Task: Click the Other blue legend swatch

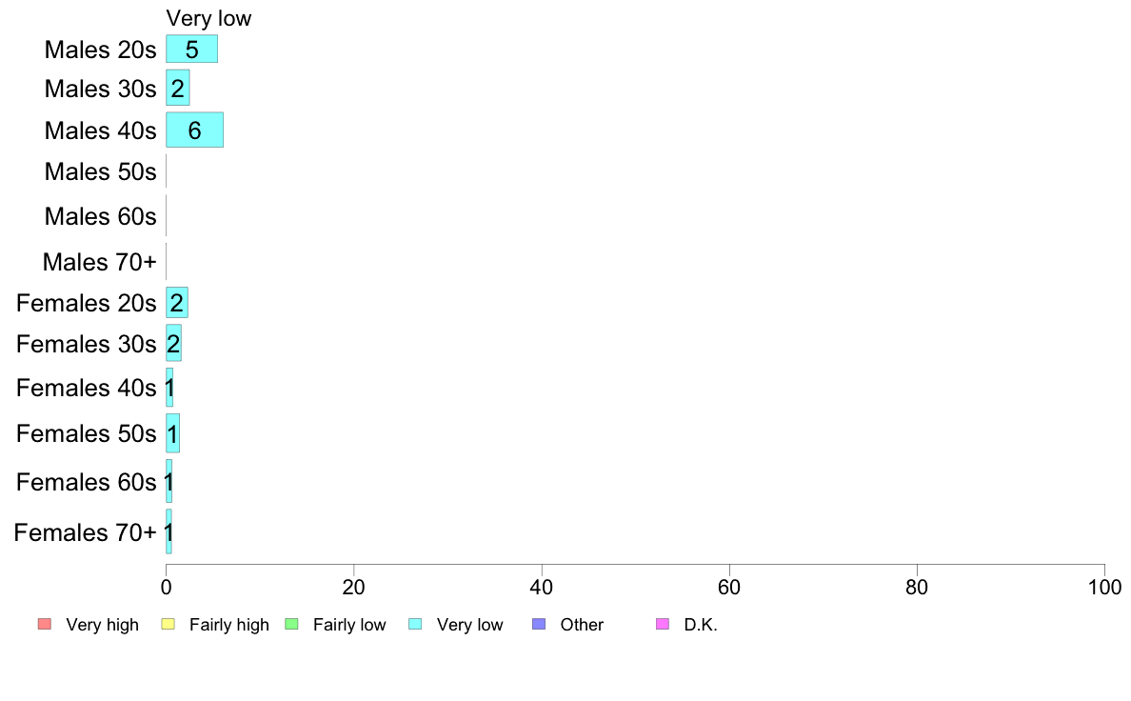Action: (x=539, y=624)
